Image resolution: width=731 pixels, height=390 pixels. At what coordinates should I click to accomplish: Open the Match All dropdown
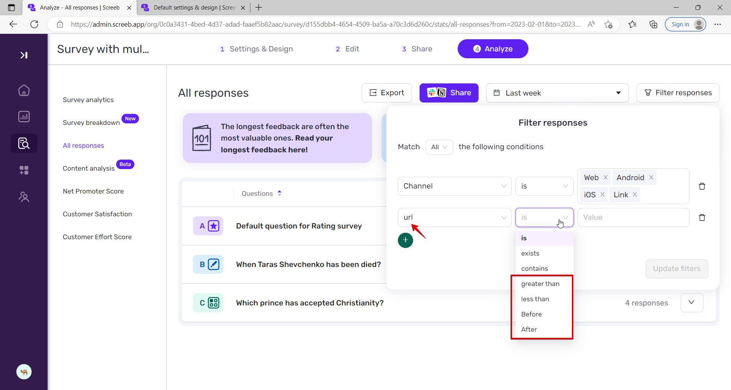pos(439,147)
